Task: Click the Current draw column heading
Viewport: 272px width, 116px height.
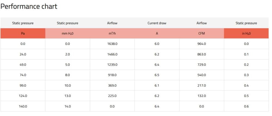Action: (x=157, y=23)
